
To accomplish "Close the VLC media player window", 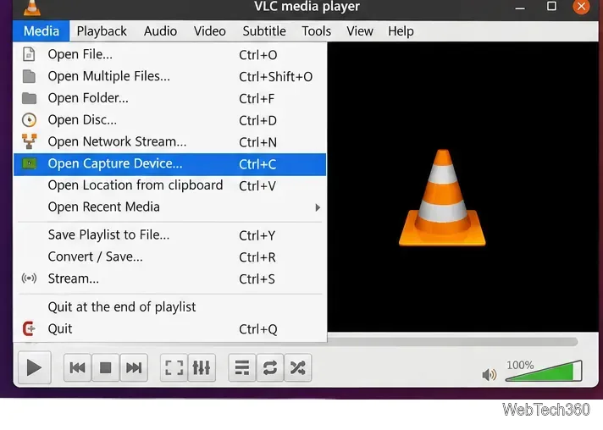I will pos(581,7).
